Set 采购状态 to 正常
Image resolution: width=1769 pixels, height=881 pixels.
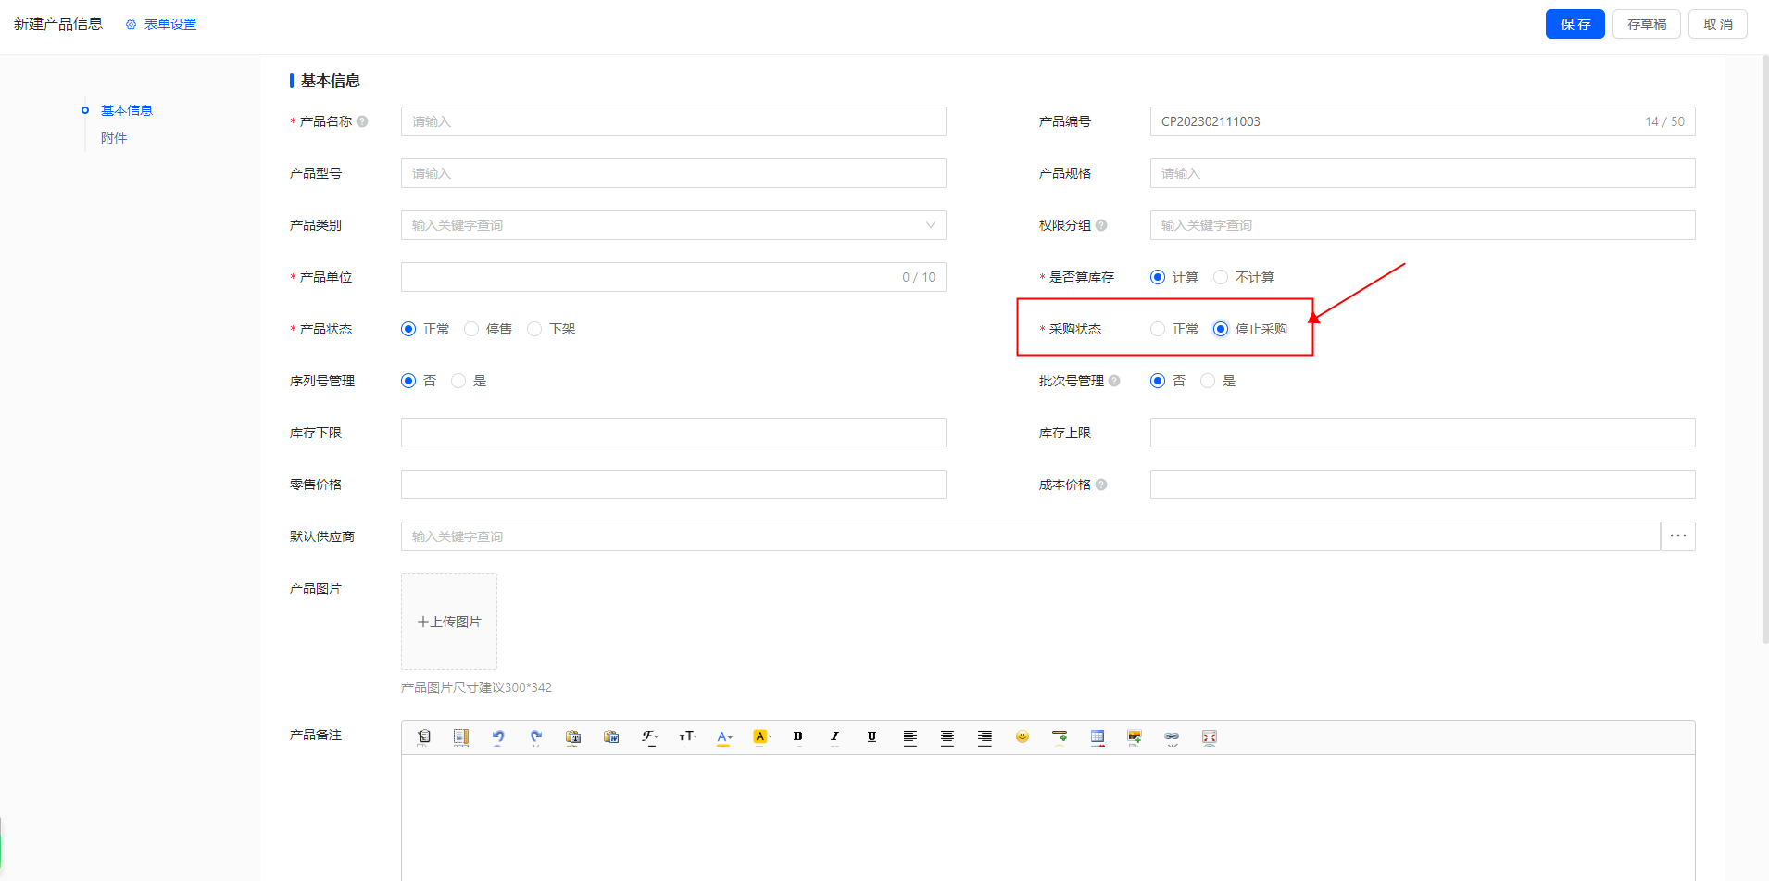(x=1158, y=329)
